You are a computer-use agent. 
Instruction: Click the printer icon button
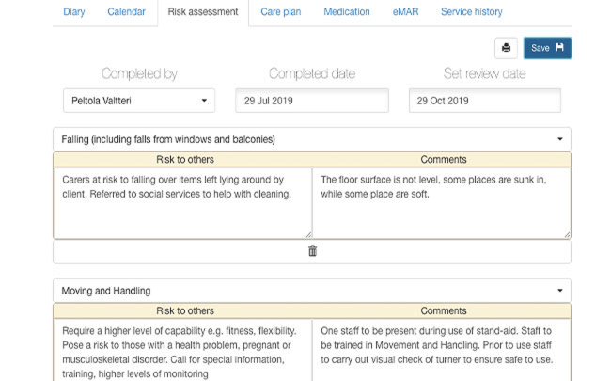pyautogui.click(x=506, y=48)
